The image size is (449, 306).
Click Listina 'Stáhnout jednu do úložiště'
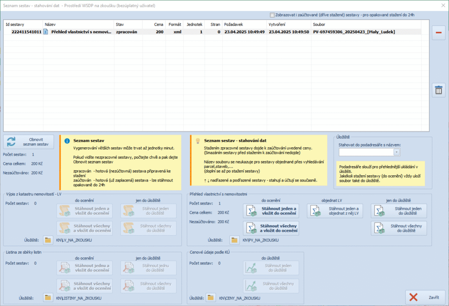point(148,268)
